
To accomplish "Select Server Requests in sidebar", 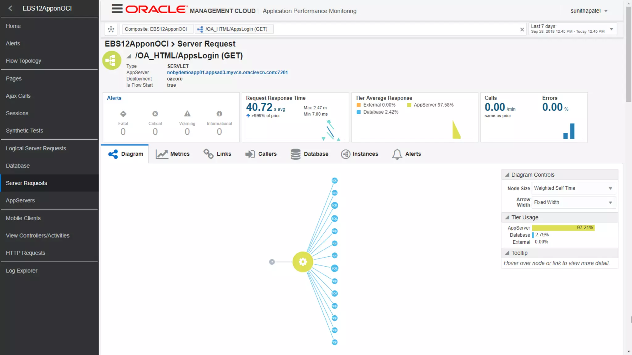I will 49,183.
